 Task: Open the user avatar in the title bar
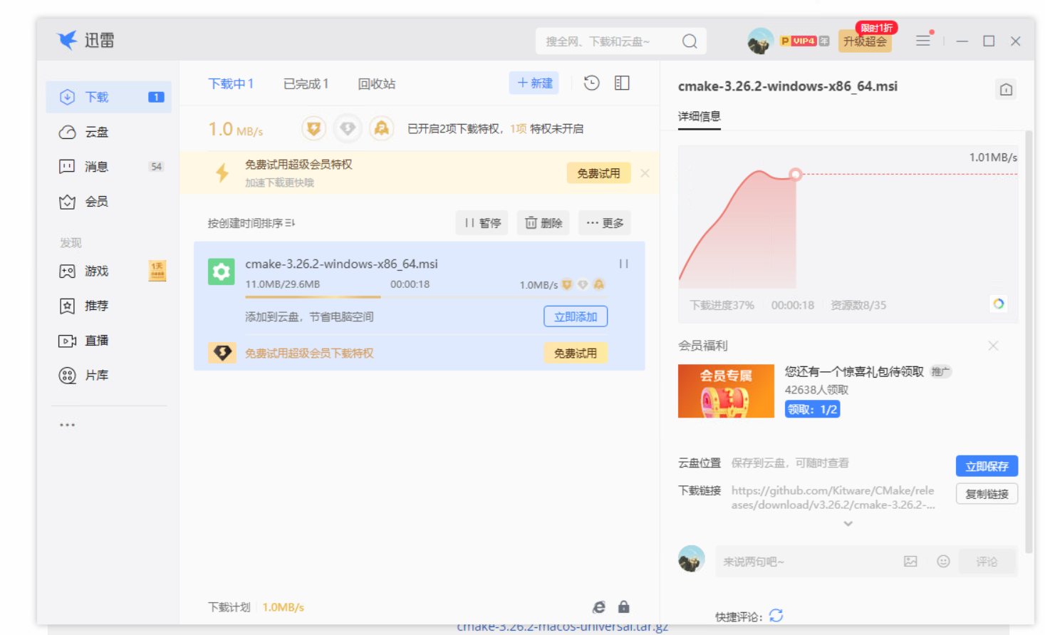(x=760, y=41)
